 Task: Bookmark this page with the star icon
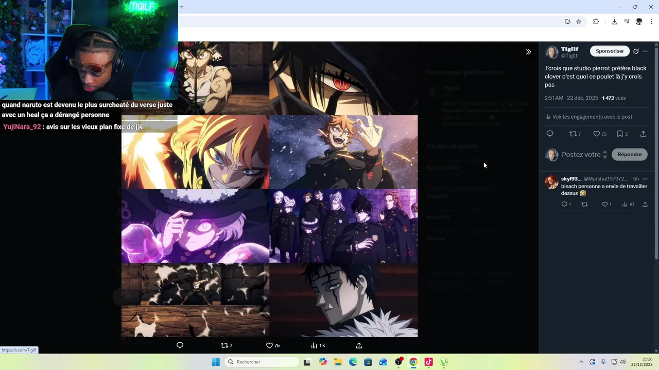[x=579, y=22]
